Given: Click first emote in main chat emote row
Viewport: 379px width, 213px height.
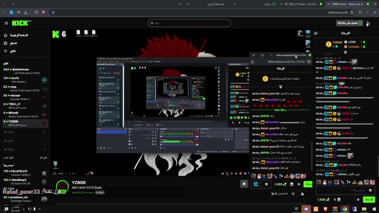Looking at the screenshot, I should 319,182.
